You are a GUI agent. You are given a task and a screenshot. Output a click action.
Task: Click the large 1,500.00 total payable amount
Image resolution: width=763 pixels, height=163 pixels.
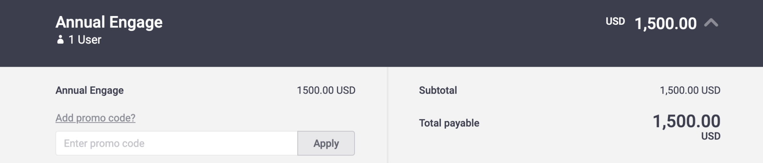pos(687,121)
